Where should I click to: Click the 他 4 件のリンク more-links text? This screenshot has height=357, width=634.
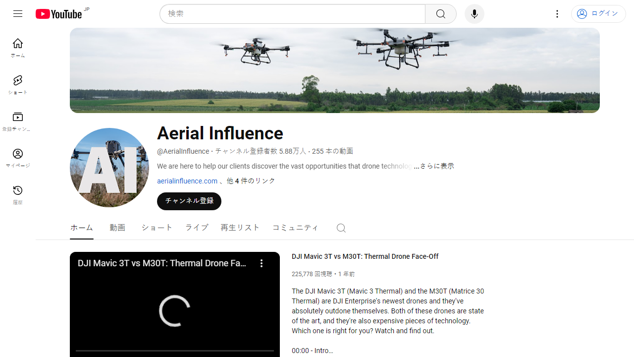251,181
